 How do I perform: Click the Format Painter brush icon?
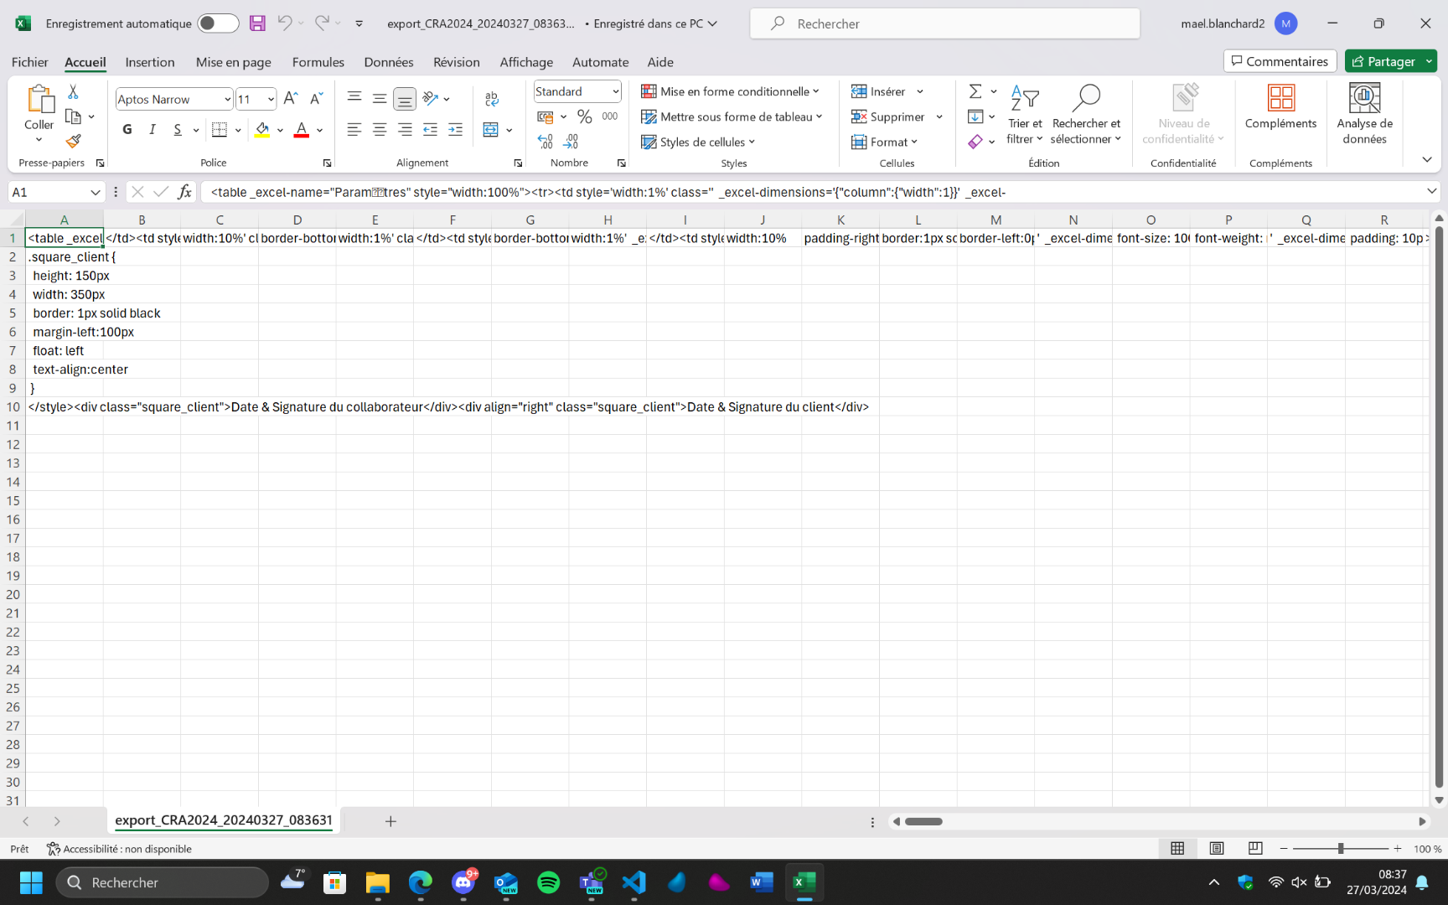(x=74, y=142)
